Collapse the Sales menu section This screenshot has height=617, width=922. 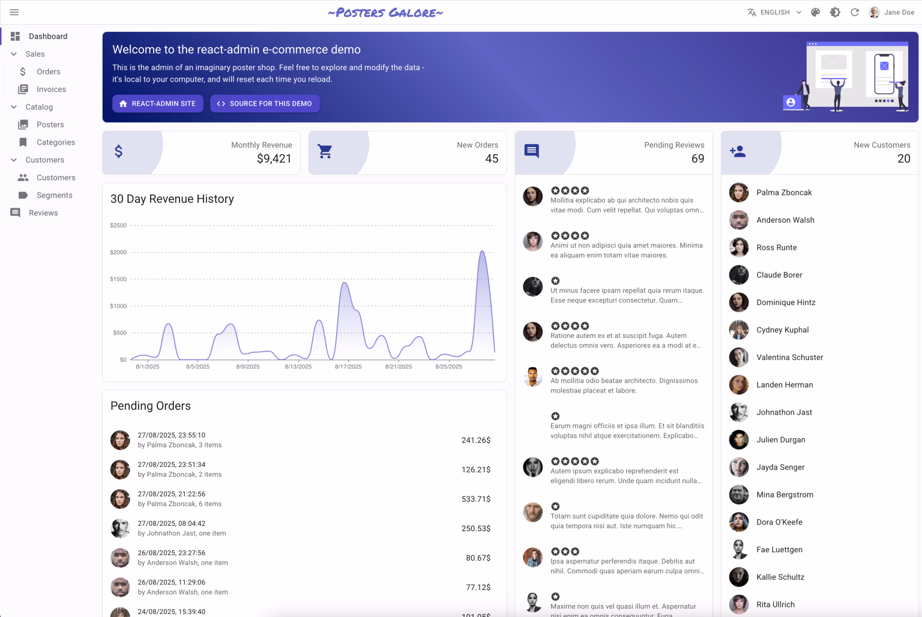(x=14, y=54)
